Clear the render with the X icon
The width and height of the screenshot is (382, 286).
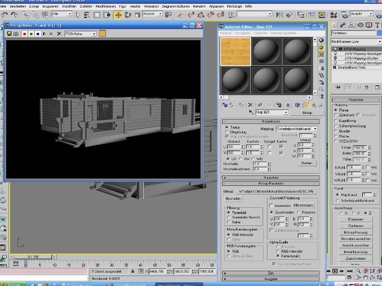pyautogui.click(x=59, y=34)
